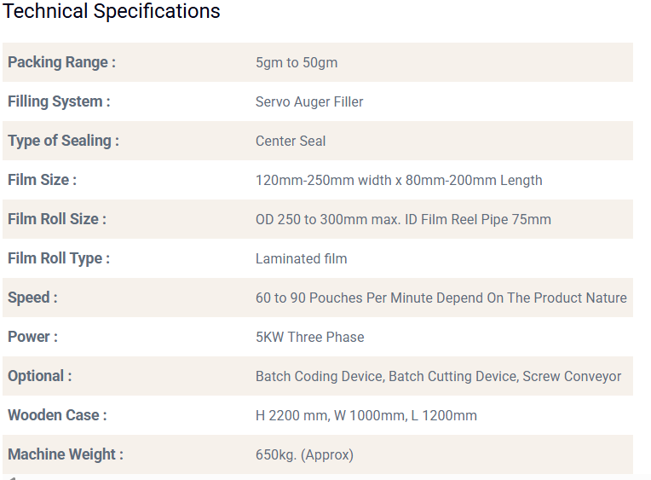Image resolution: width=651 pixels, height=480 pixels.
Task: Click the 650kg. (Approx) weight value
Action: pyautogui.click(x=304, y=454)
